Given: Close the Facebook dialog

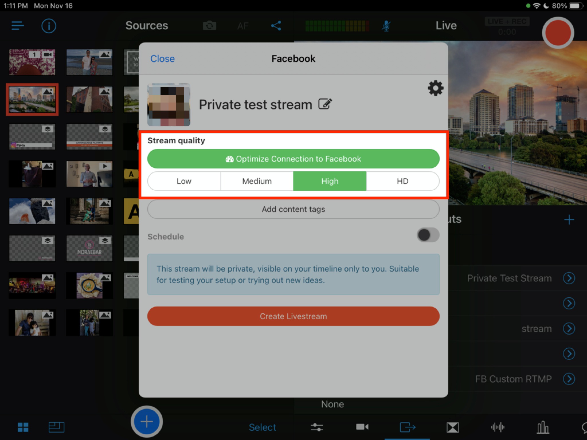Looking at the screenshot, I should pyautogui.click(x=162, y=59).
